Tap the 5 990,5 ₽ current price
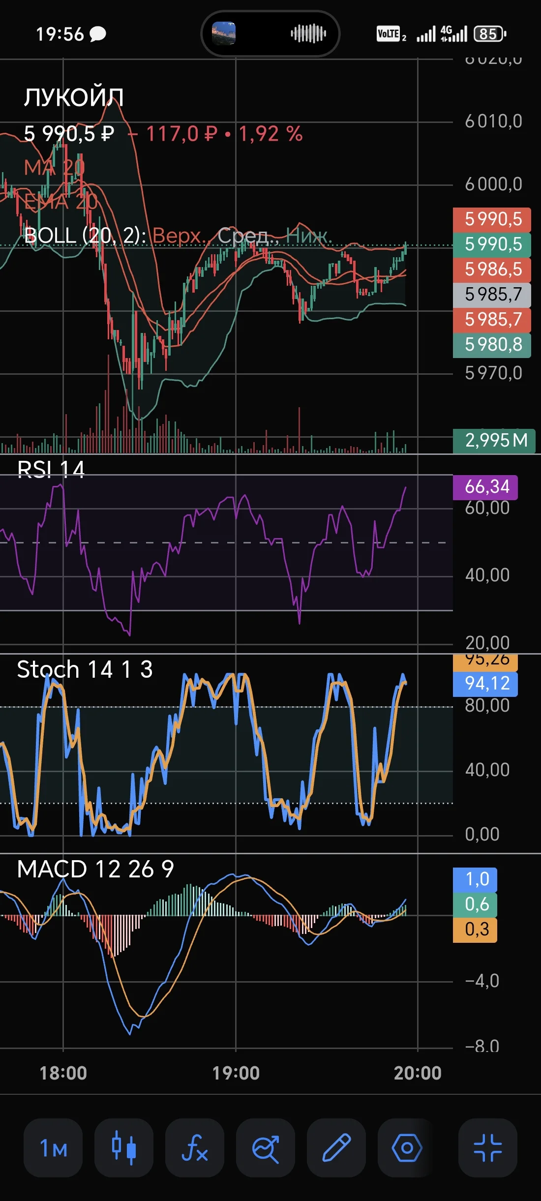The height and width of the screenshot is (1201, 541). 69,134
